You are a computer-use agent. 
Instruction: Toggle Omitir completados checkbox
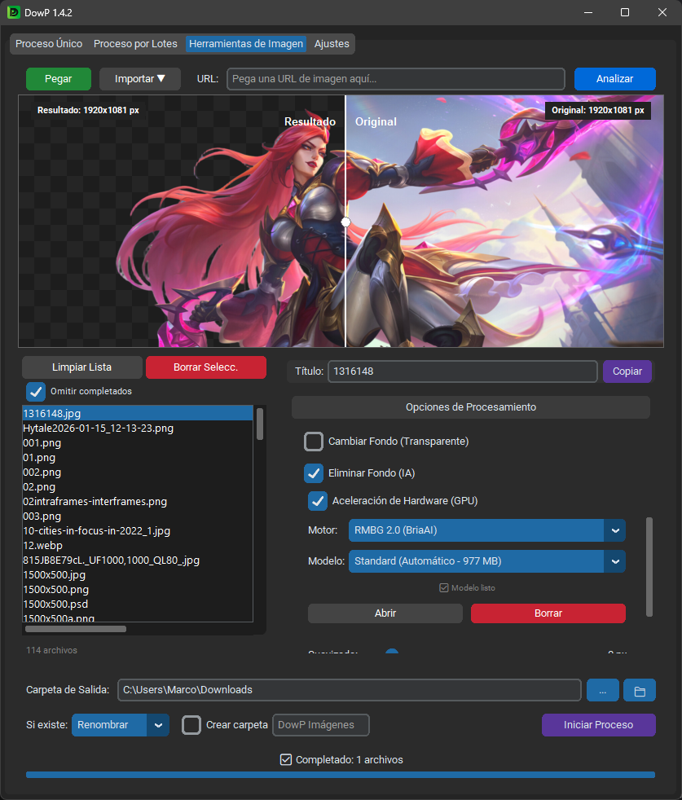(x=36, y=392)
